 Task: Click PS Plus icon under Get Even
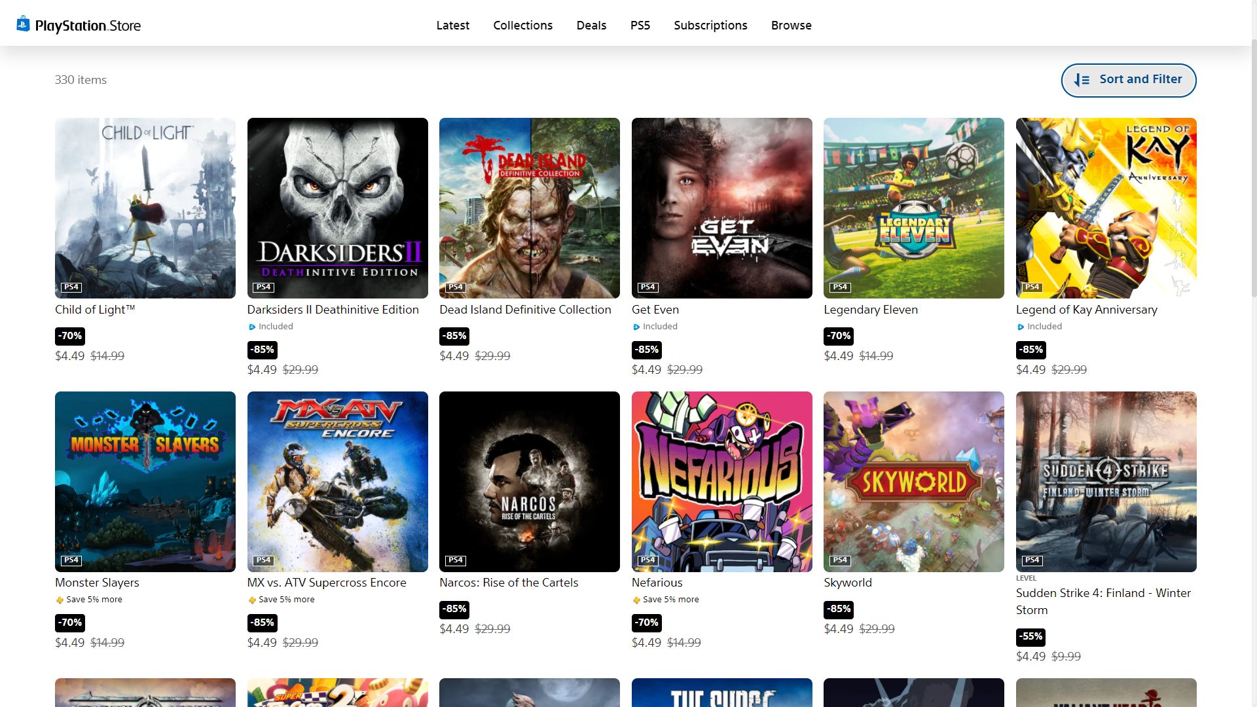pos(636,327)
